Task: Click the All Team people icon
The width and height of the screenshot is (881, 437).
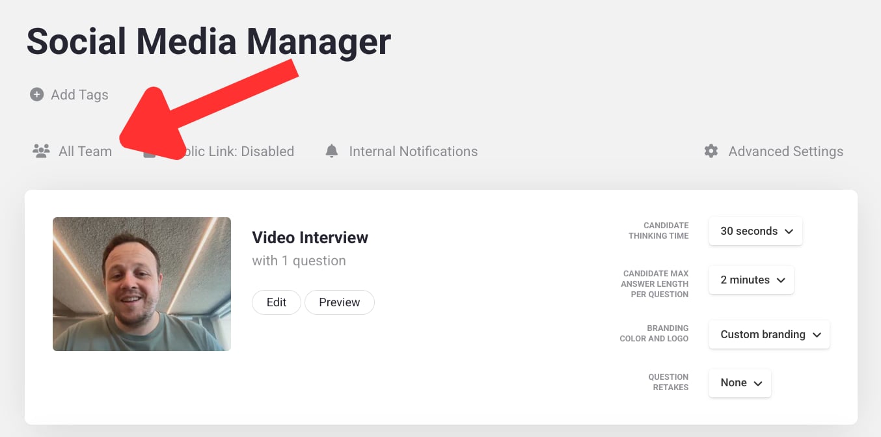Action: [x=41, y=152]
